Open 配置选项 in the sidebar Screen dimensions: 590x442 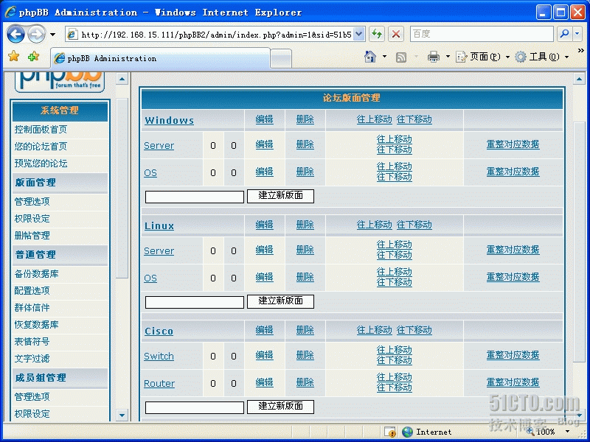pos(32,291)
